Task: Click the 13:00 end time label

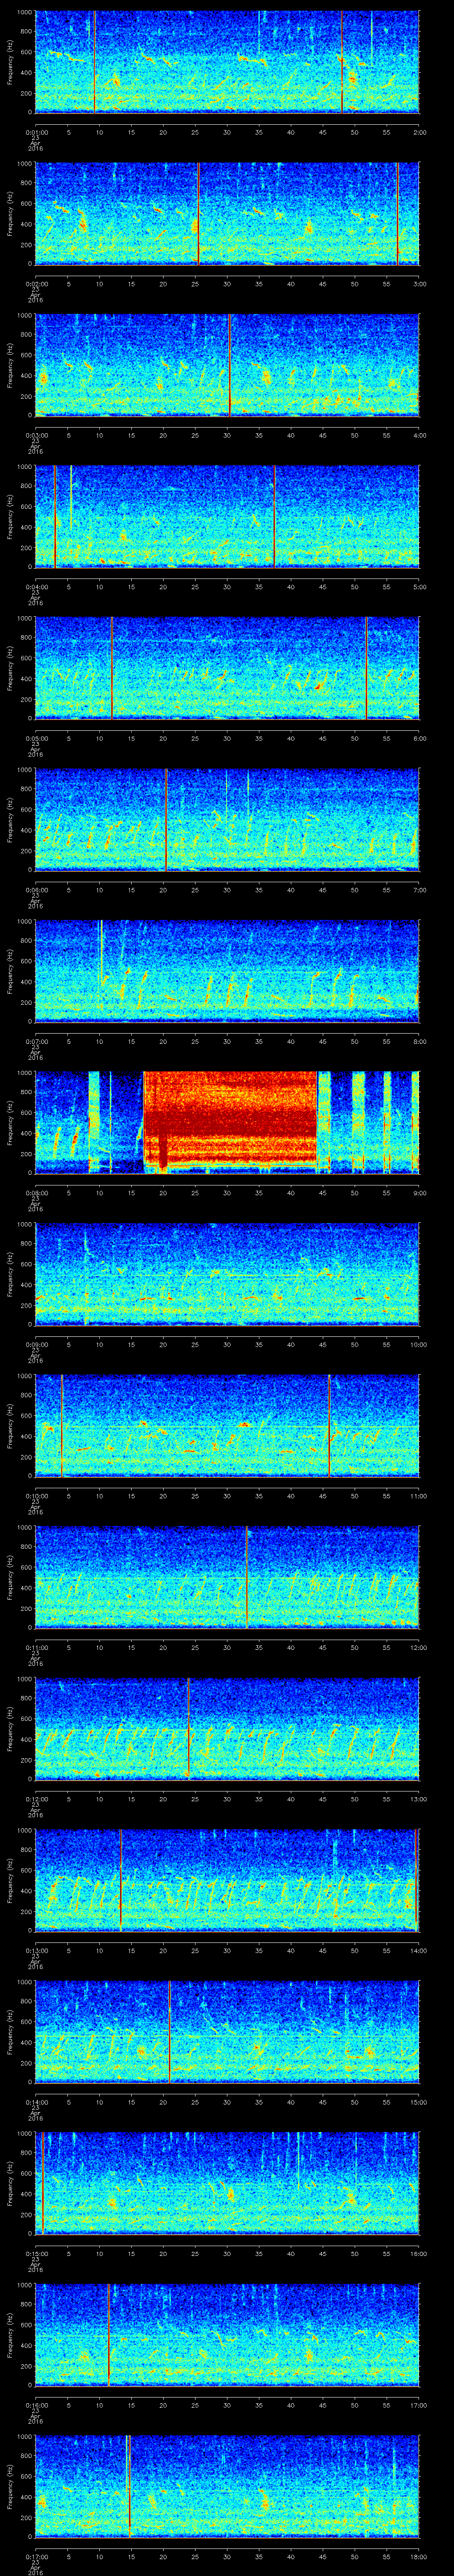Action: coord(418,1799)
